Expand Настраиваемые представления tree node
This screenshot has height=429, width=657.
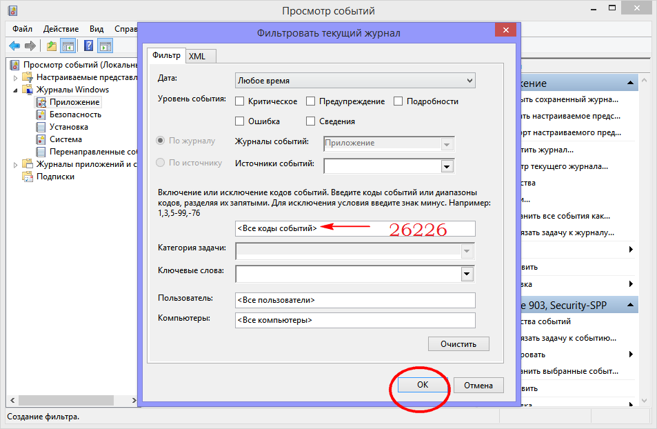pyautogui.click(x=15, y=77)
